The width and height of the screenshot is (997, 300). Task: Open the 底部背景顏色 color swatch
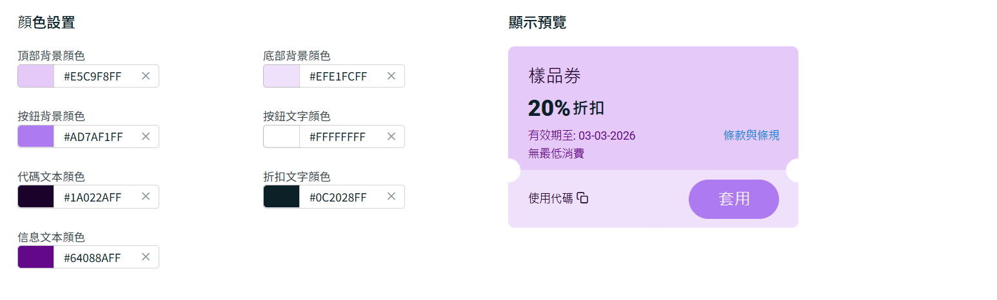(x=282, y=76)
